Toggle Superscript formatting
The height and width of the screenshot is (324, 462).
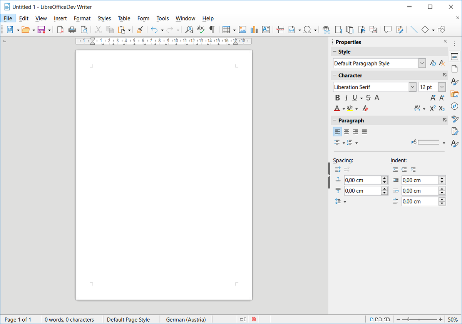coord(433,109)
